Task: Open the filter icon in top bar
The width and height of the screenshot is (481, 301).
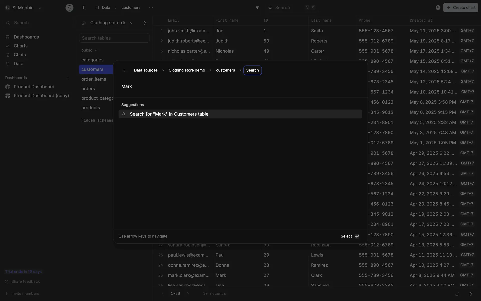Action: (257, 8)
